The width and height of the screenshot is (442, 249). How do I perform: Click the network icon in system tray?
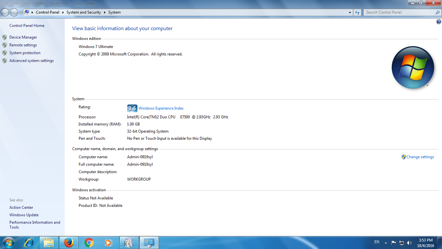(402, 243)
